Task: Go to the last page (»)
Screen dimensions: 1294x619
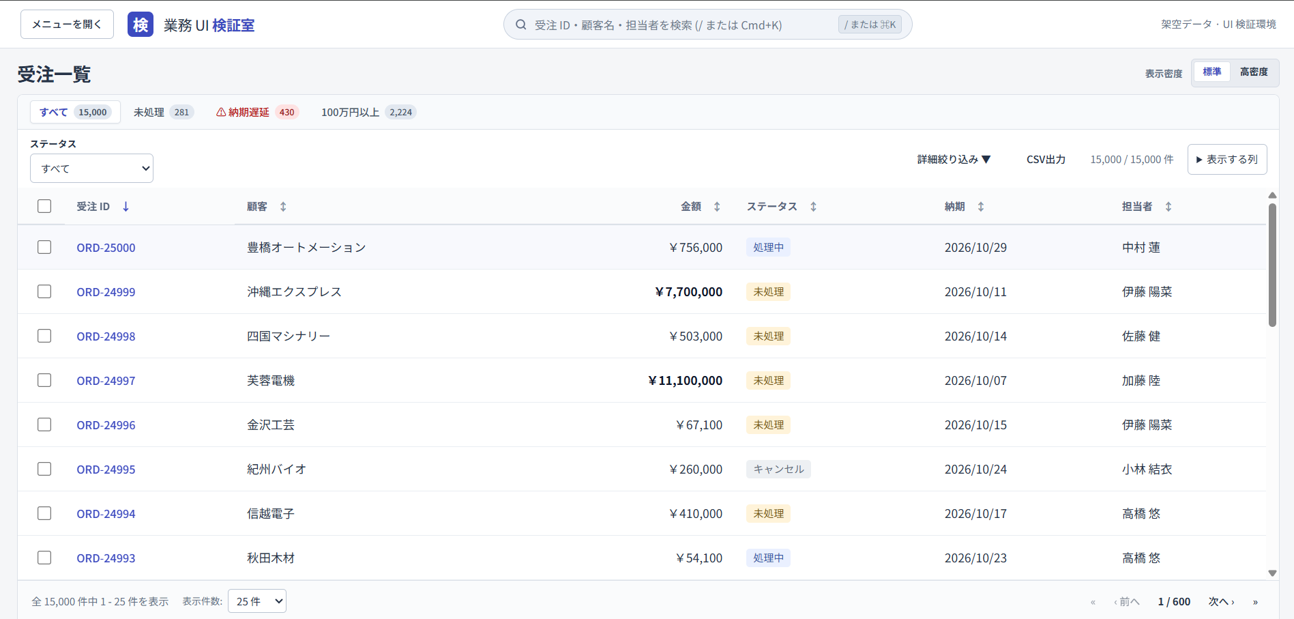Action: pos(1255,601)
